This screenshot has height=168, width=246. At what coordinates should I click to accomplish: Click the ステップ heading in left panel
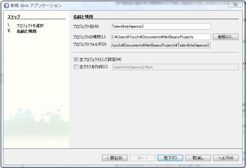pos(14,17)
